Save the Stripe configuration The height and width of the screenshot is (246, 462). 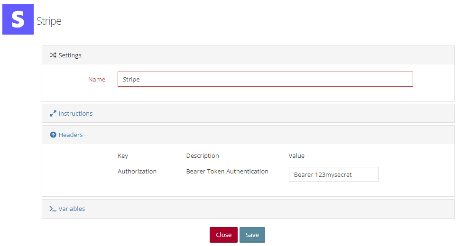(252, 235)
